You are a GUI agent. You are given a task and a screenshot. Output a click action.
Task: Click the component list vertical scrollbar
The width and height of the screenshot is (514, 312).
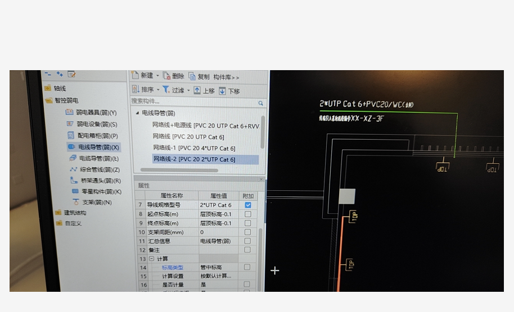263,132
